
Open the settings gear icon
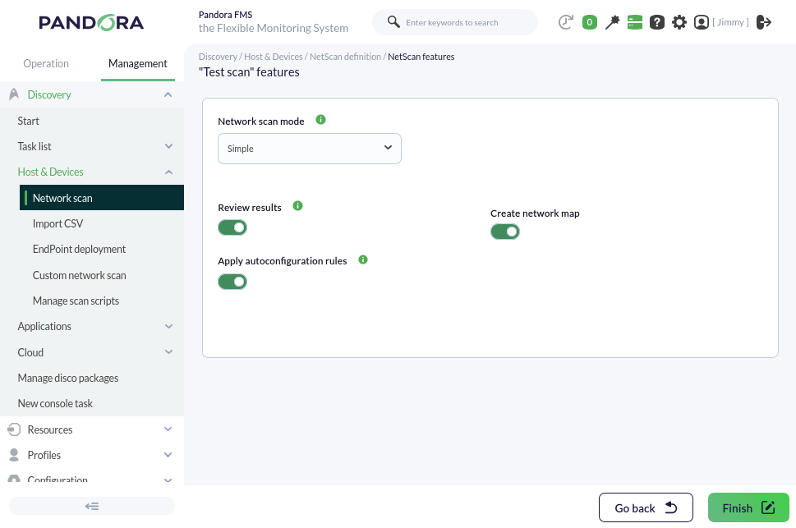(679, 22)
